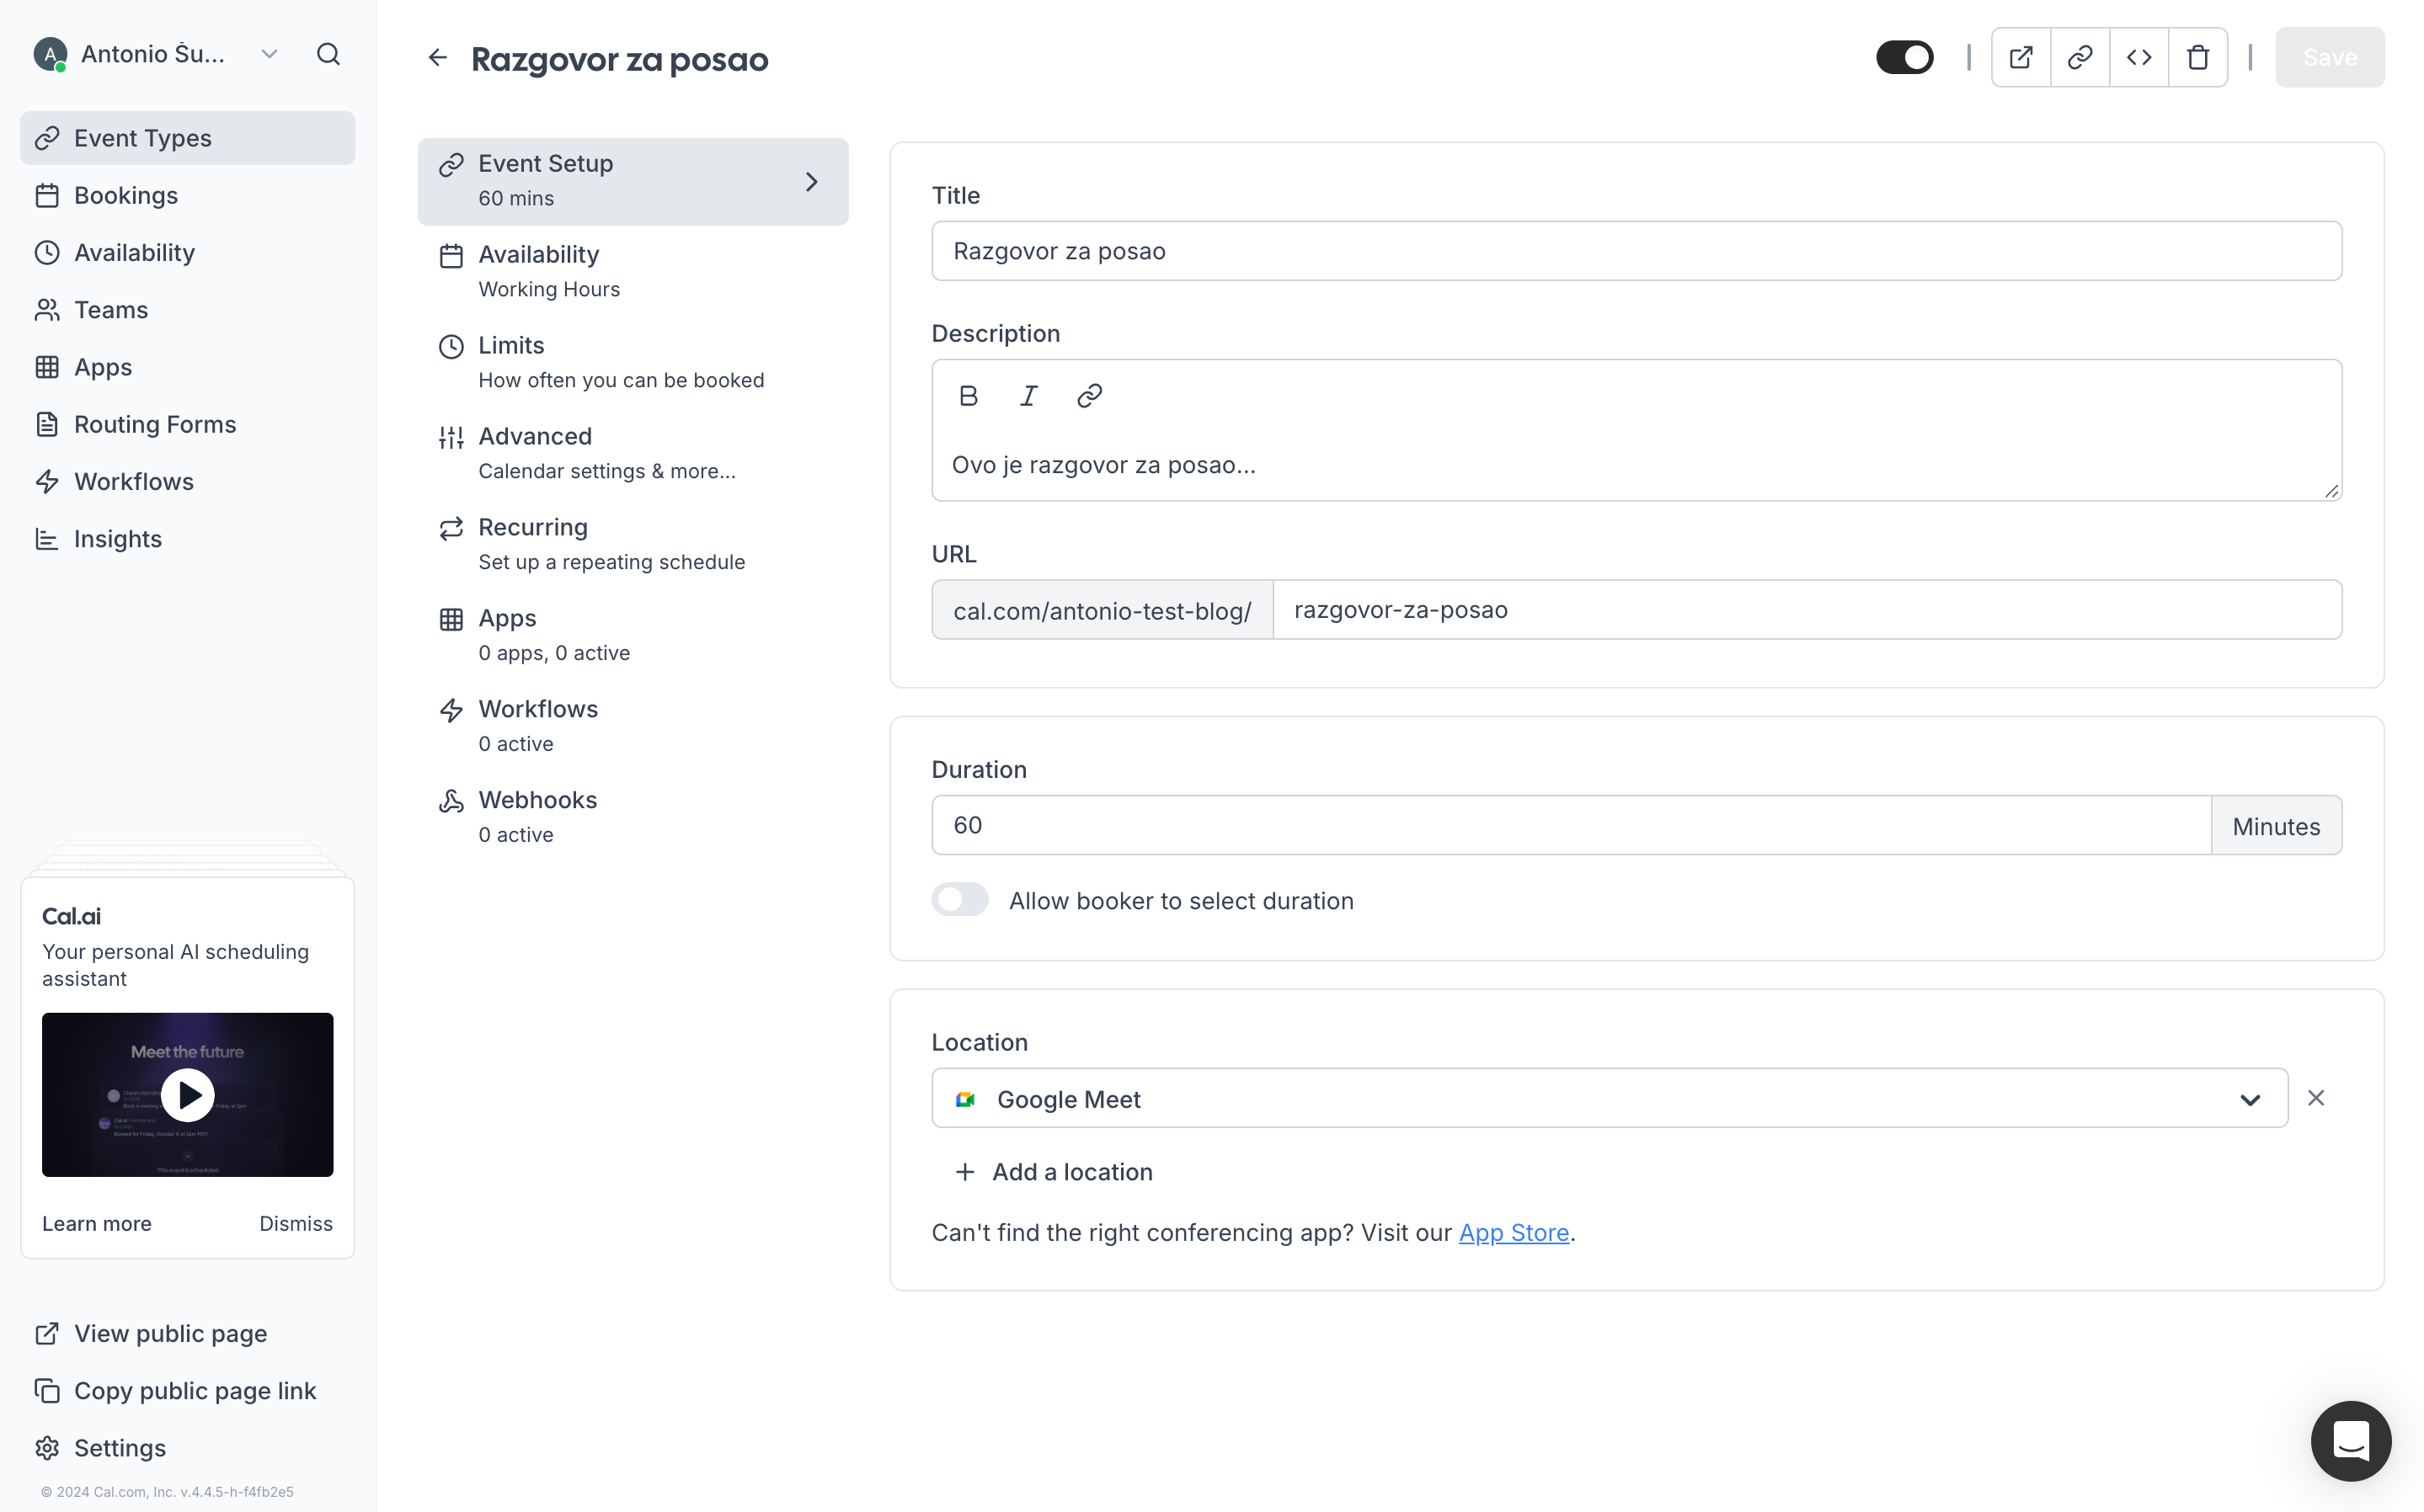
Task: Copy event link with chain icon
Action: (x=2079, y=57)
